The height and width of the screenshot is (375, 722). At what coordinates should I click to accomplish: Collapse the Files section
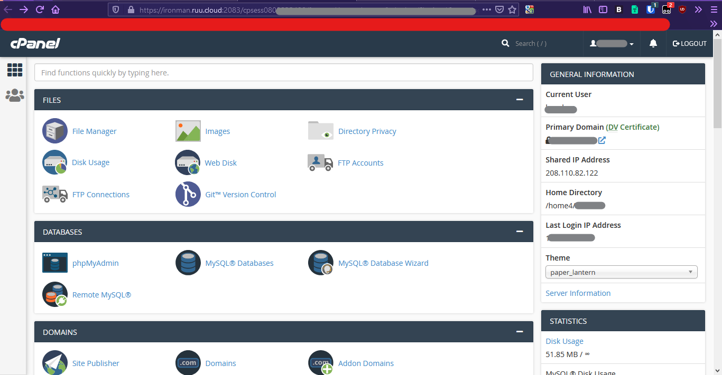tap(520, 99)
